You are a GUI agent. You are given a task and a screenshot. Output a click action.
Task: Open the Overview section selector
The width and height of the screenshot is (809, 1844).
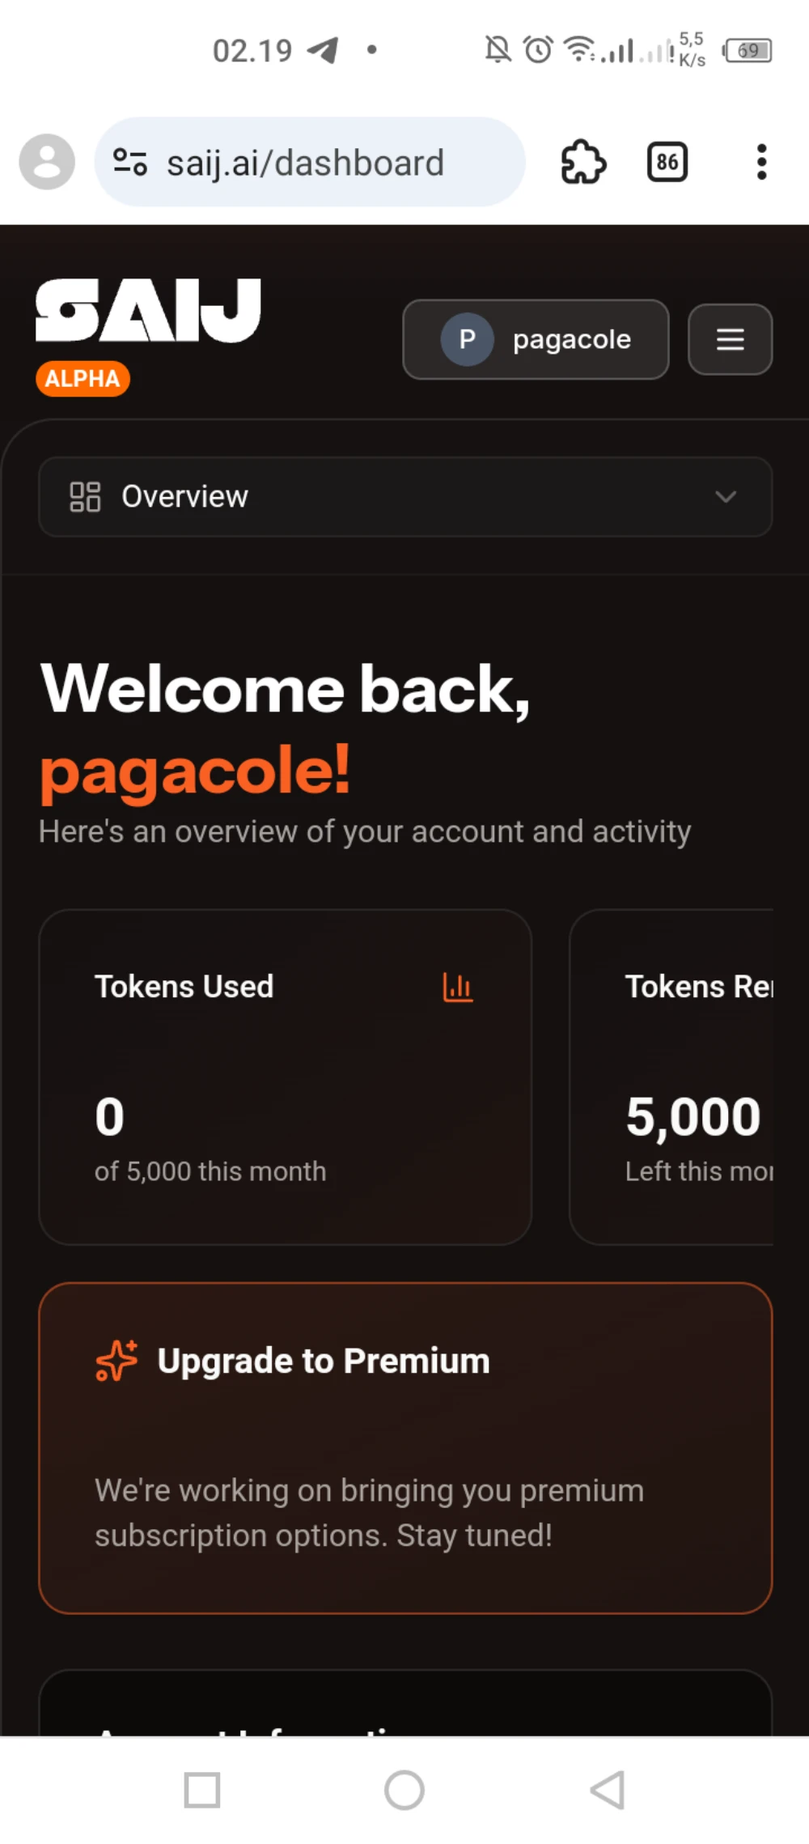tap(404, 496)
